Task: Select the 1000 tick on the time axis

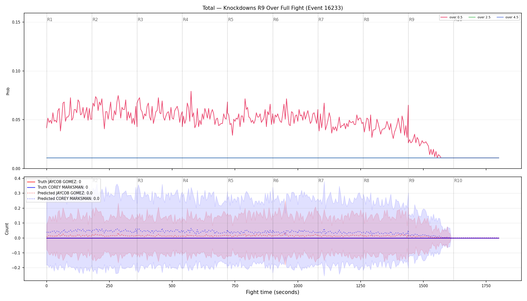Action: (x=298, y=286)
